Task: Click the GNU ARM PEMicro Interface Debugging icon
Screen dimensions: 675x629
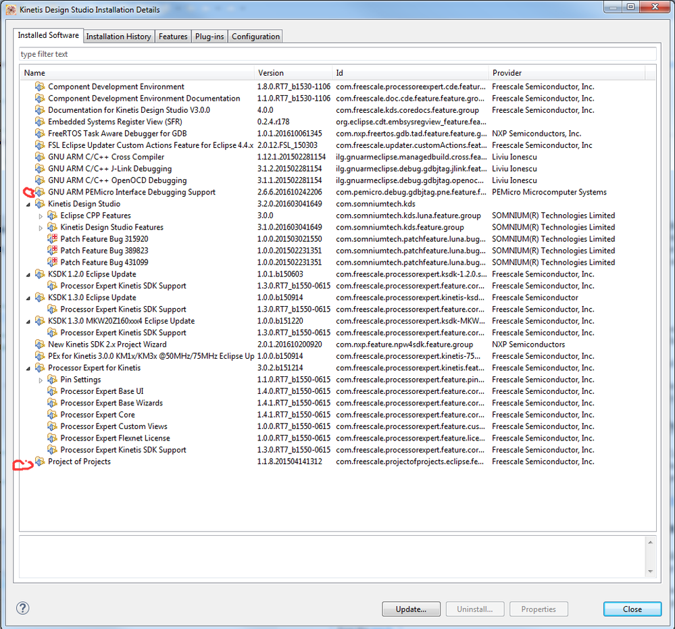Action: 40,192
